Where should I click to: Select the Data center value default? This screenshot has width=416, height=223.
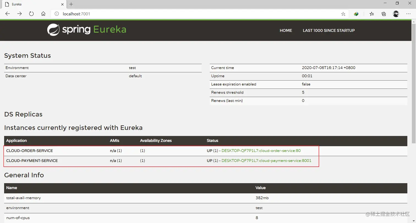[135, 76]
